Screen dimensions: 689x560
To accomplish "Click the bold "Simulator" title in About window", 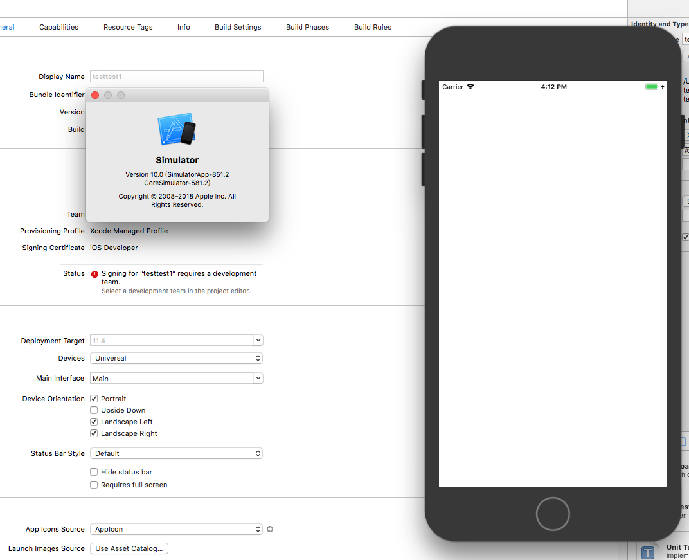I will [177, 160].
